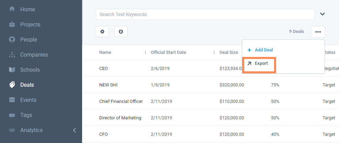Open Projects via briefcase icon
Screen dimensions: 339x143
click(x=12, y=24)
